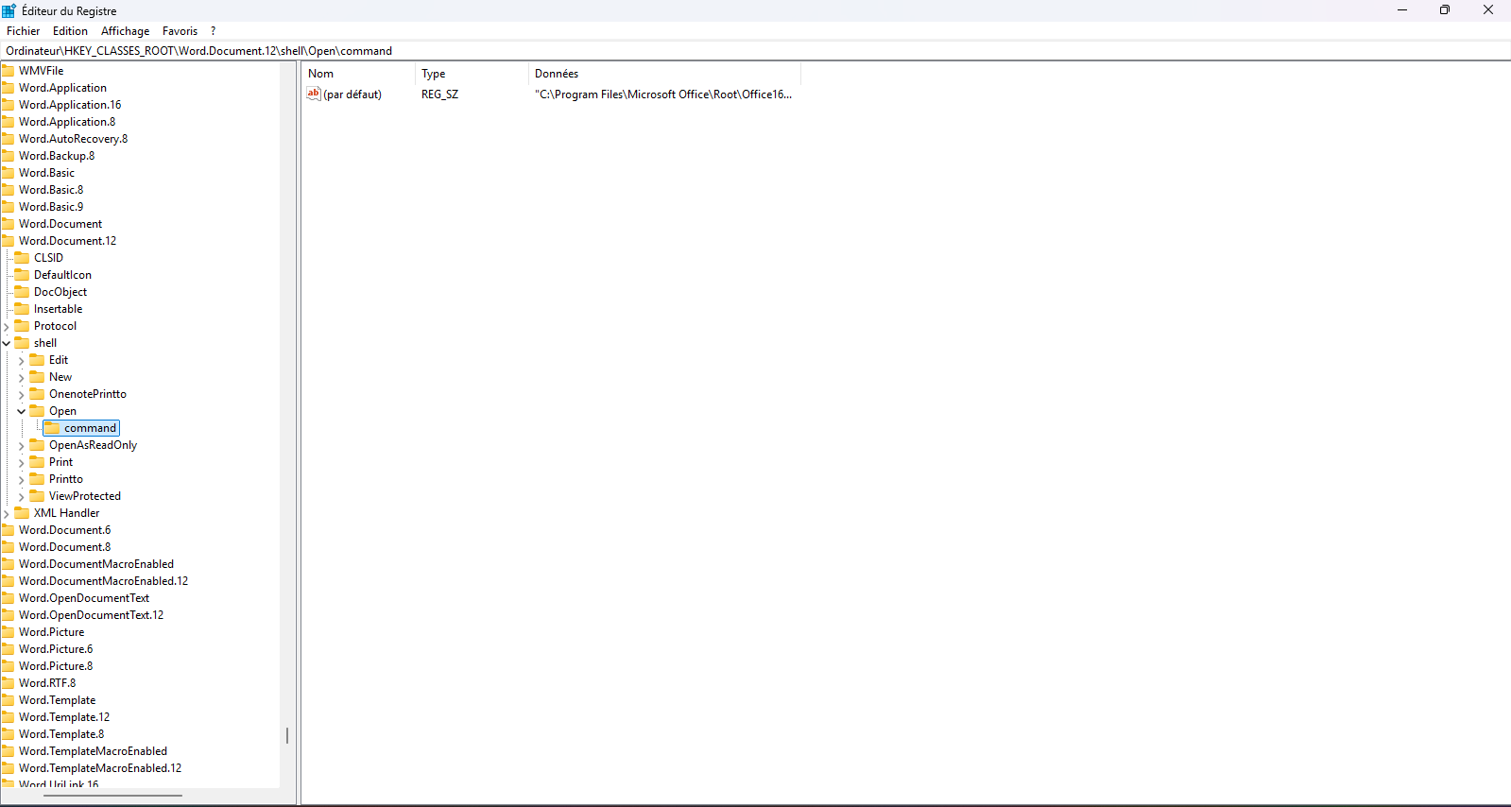Screen dimensions: 1511x807
Task: Click the Word.Template.12 folder icon
Action: [9, 716]
